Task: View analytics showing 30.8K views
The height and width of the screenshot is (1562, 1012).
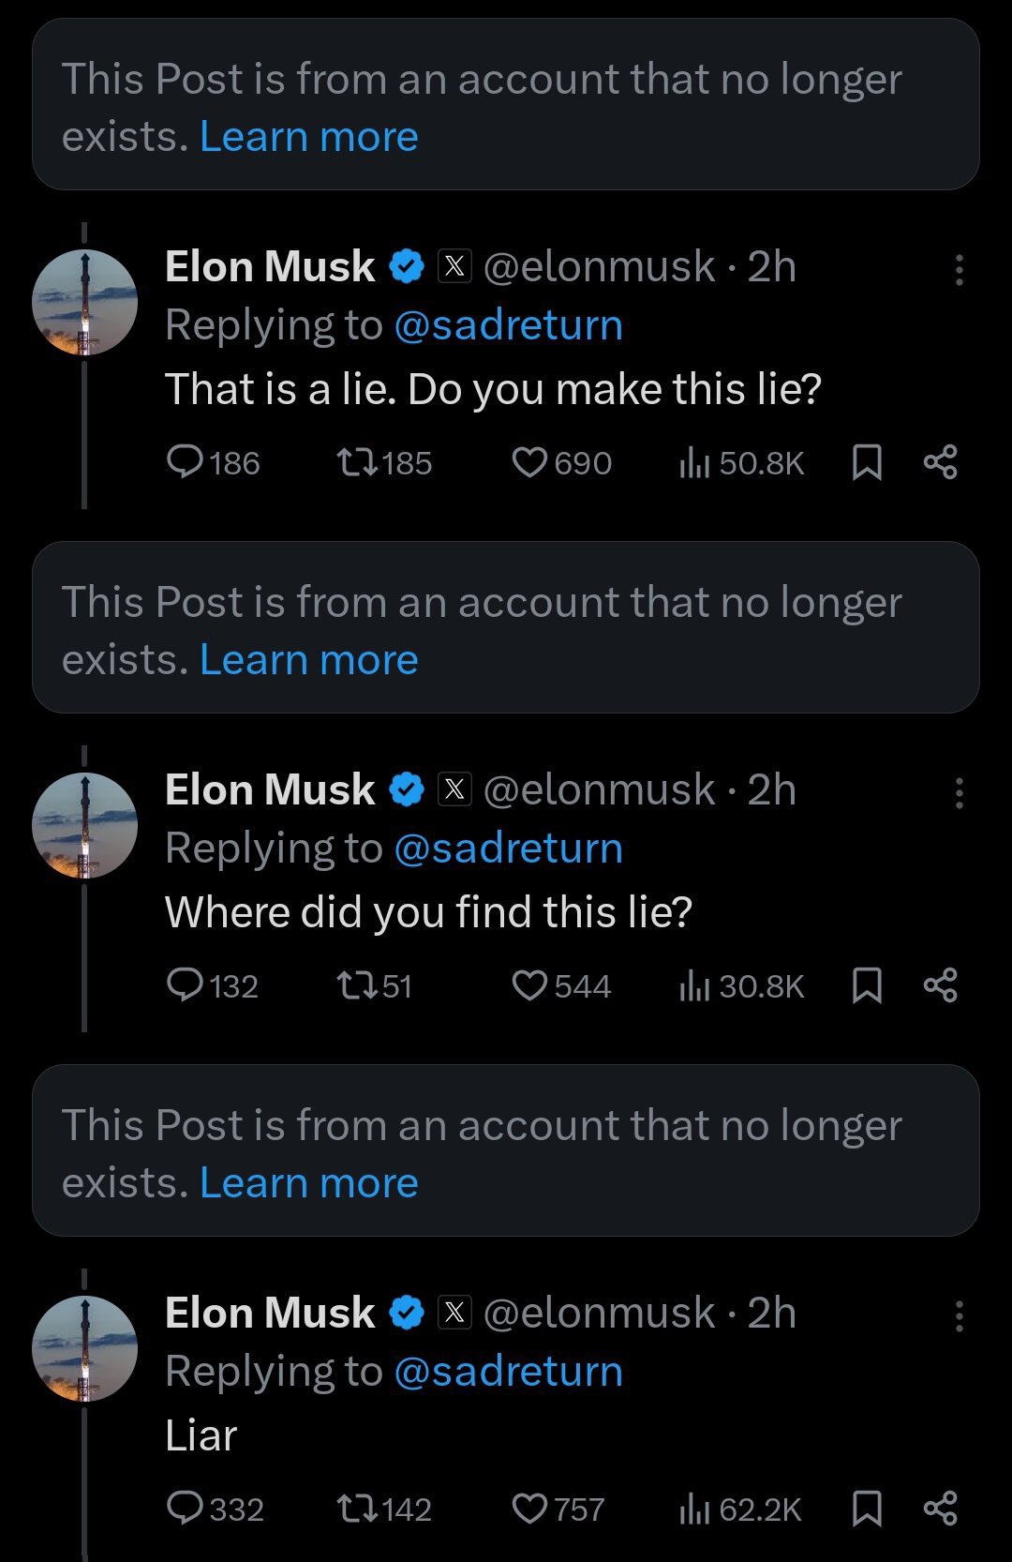Action: coord(741,985)
